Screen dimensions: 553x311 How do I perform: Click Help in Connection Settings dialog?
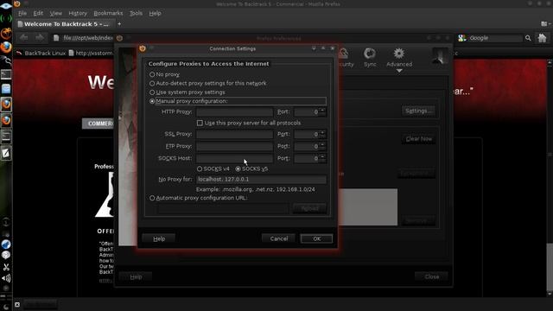(159, 238)
